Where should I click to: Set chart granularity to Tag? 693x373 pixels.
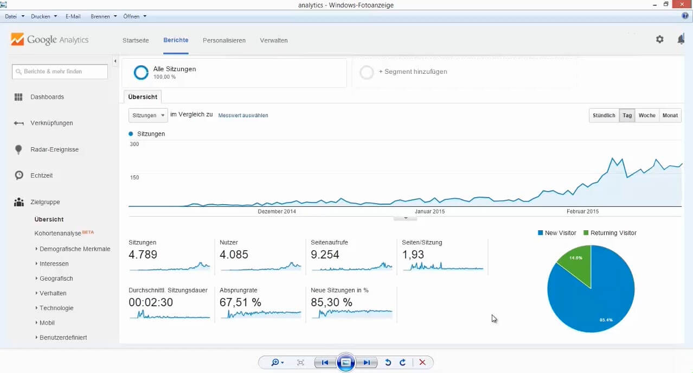pyautogui.click(x=627, y=115)
